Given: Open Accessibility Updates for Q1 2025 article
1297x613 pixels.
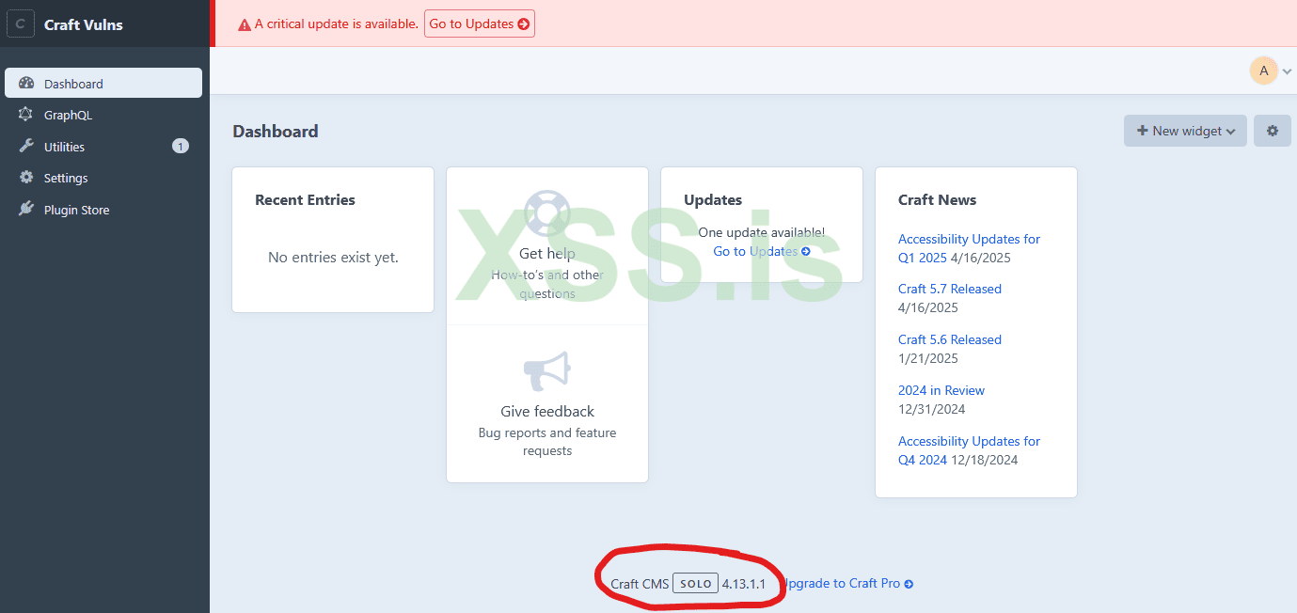Looking at the screenshot, I should [x=969, y=248].
